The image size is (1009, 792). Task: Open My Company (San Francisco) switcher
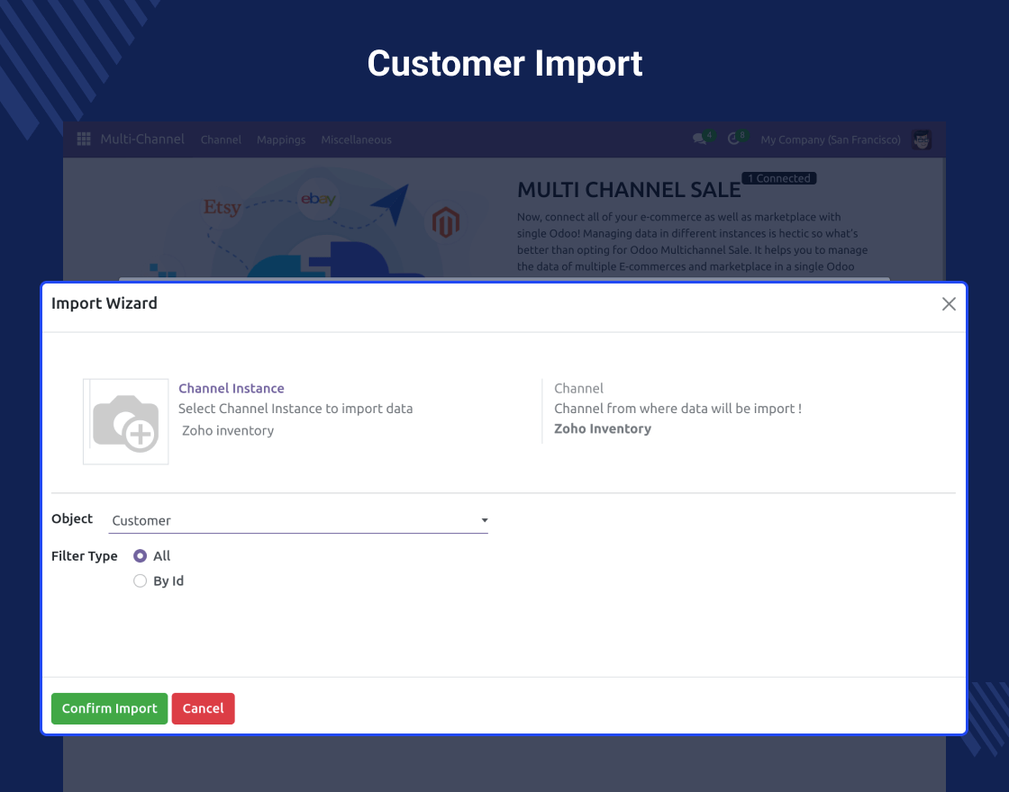pos(830,139)
